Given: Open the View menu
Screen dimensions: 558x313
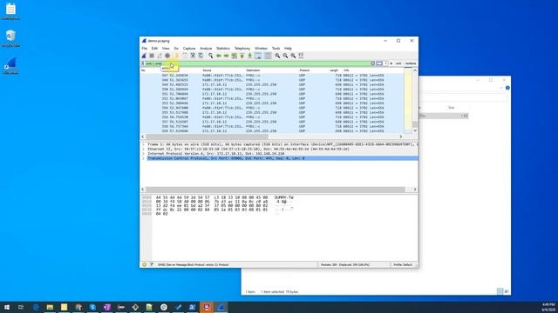Looking at the screenshot, I should point(166,49).
